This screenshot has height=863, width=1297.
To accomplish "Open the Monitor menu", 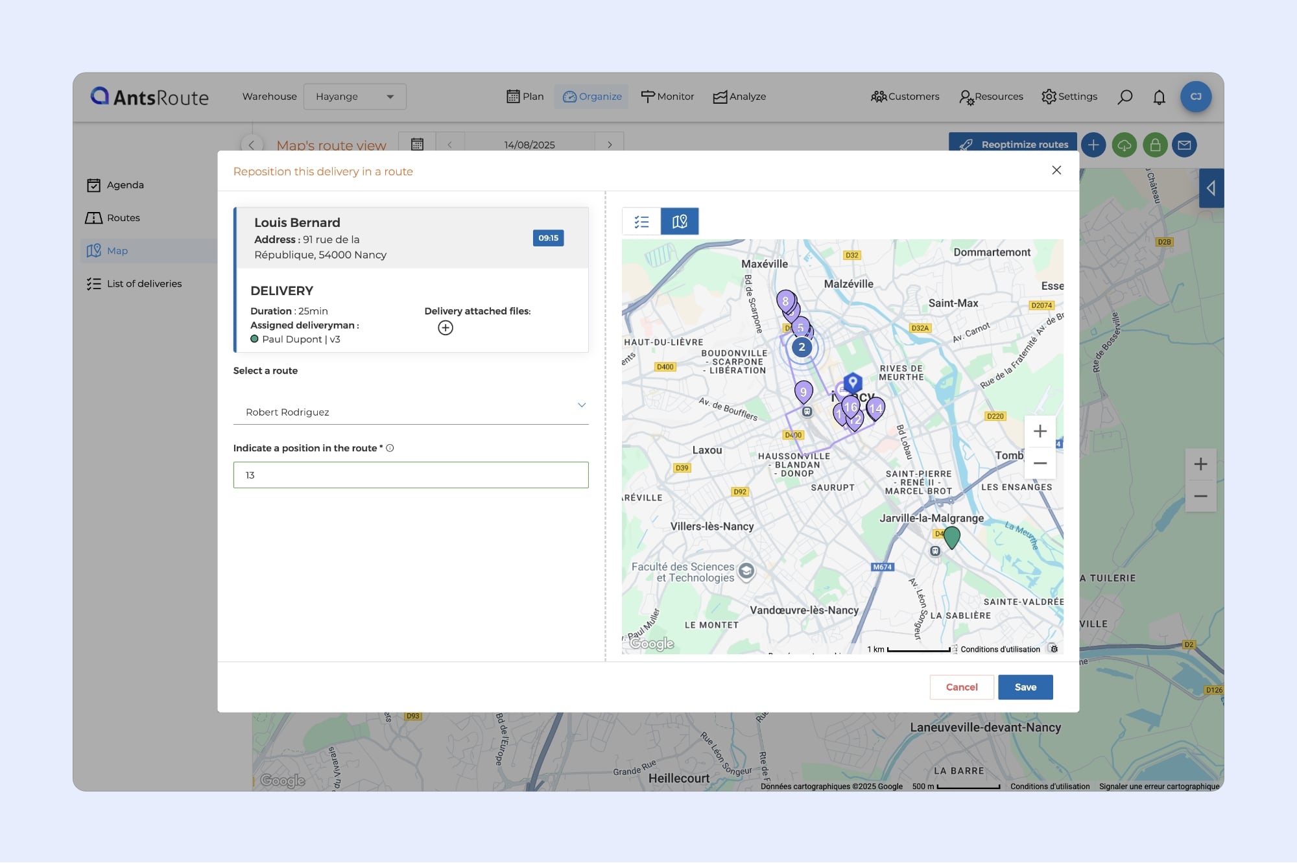I will [x=667, y=97].
